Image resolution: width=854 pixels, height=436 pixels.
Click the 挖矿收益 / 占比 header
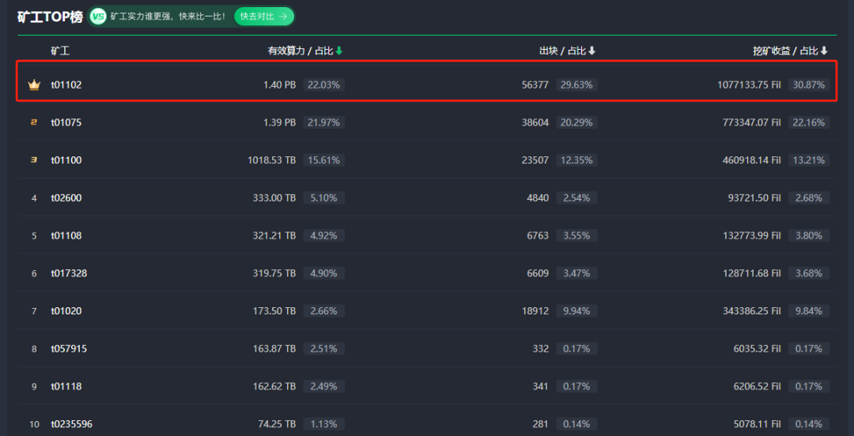point(785,51)
